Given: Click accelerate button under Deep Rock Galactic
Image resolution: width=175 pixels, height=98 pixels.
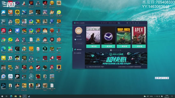Looking at the screenshot, I should pyautogui.click(x=124, y=46).
